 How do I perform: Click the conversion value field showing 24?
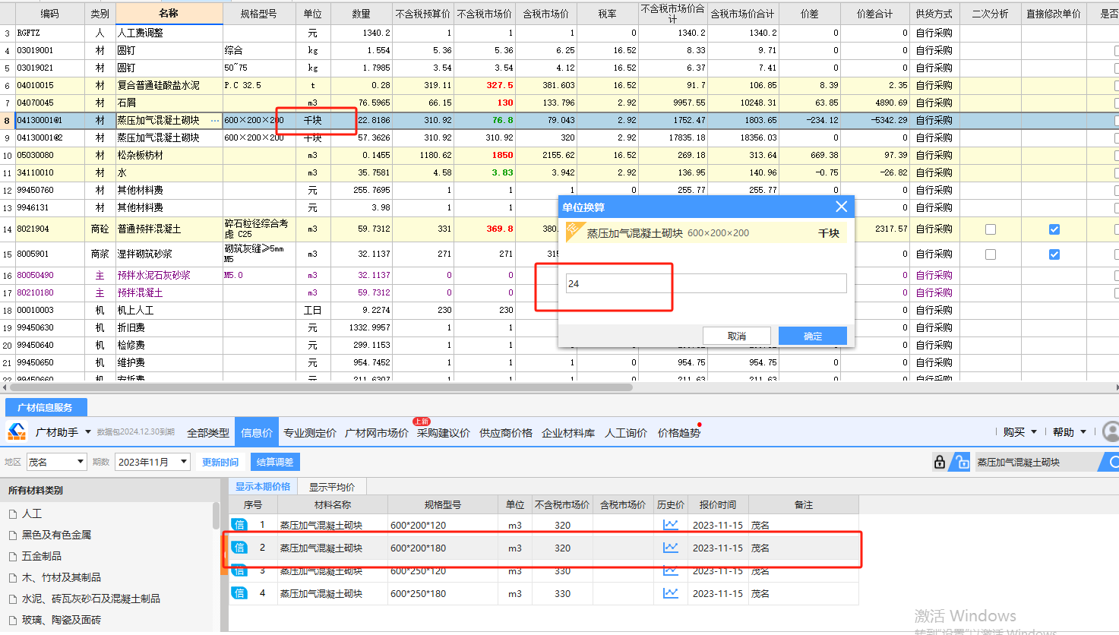click(706, 283)
